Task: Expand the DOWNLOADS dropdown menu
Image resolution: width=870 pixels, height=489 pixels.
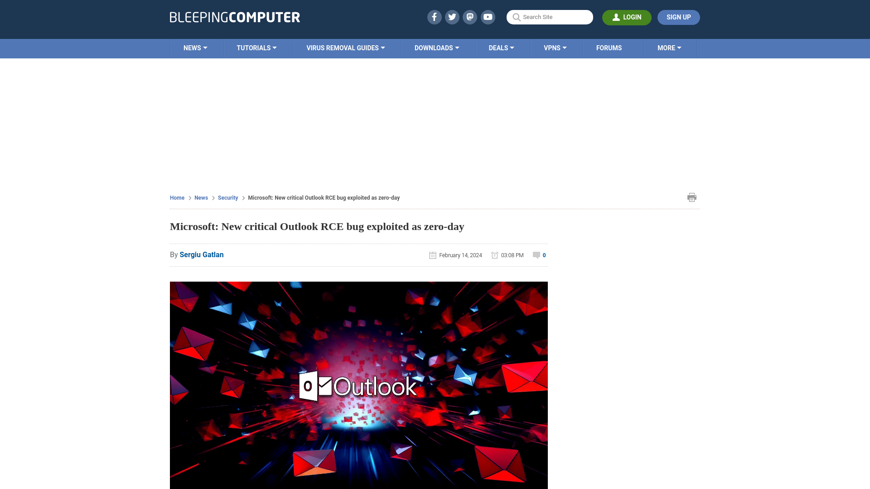Action: tap(437, 48)
